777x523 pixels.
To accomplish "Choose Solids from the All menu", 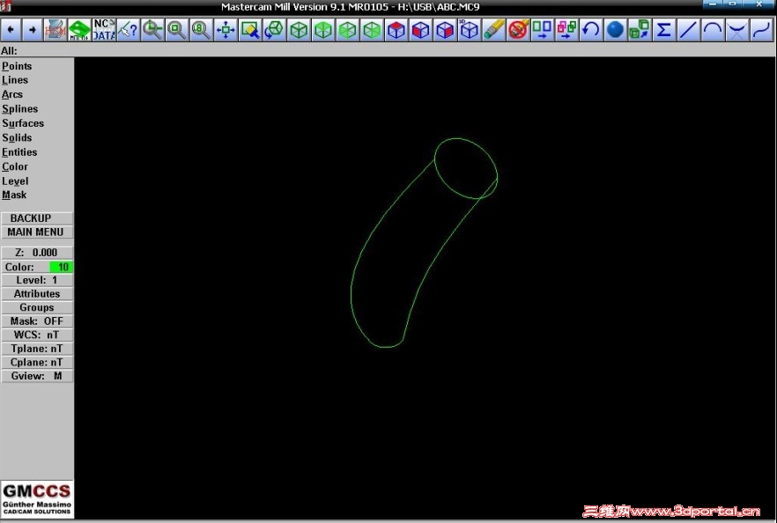I will (x=17, y=137).
